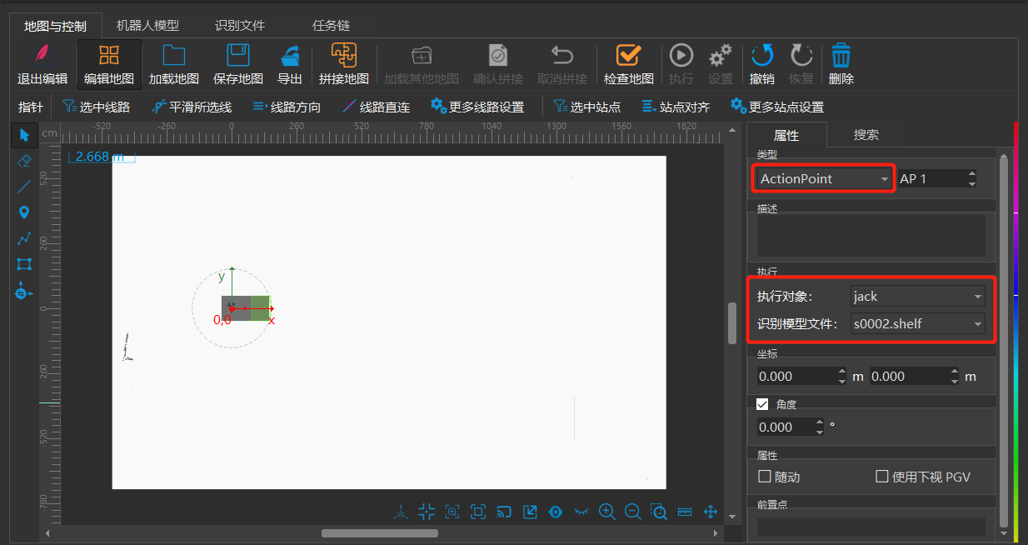Enable the 随动 checkbox

click(765, 477)
